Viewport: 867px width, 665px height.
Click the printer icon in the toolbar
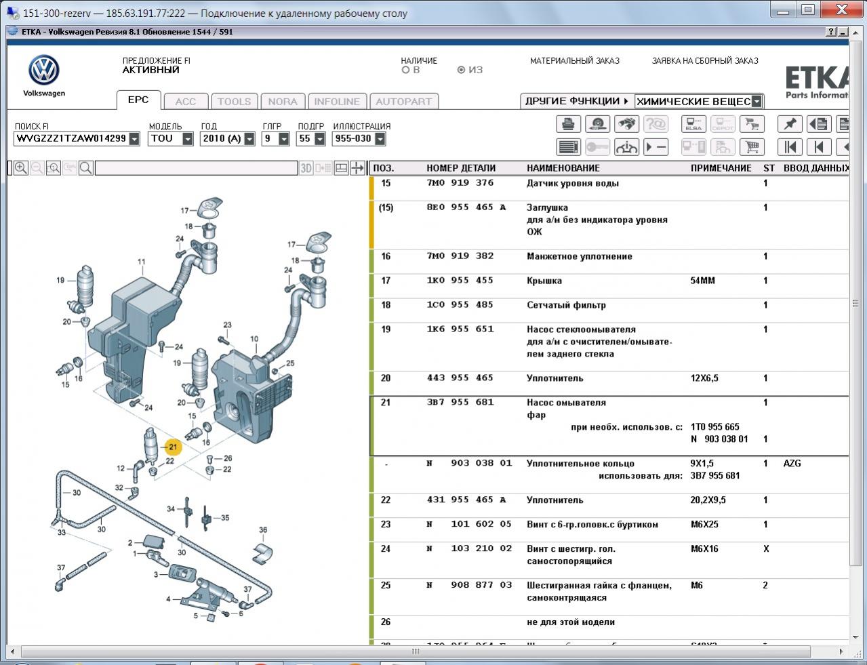[568, 124]
